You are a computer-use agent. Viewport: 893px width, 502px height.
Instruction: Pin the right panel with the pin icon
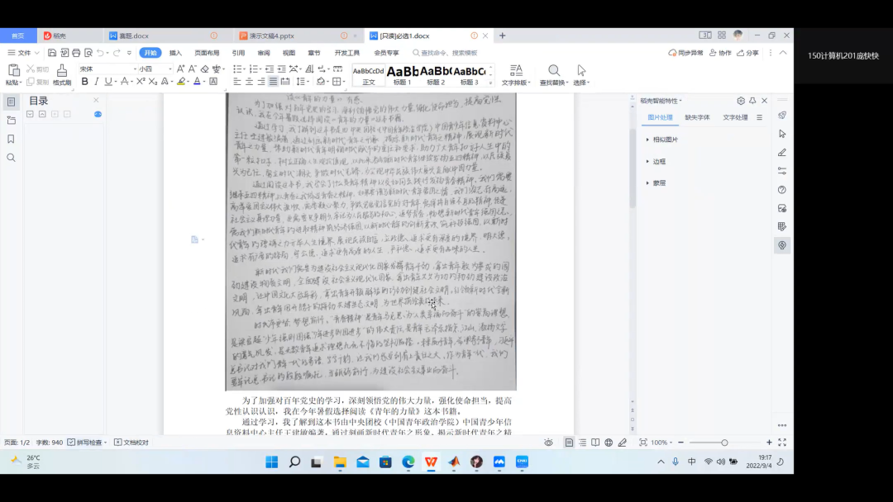752,101
